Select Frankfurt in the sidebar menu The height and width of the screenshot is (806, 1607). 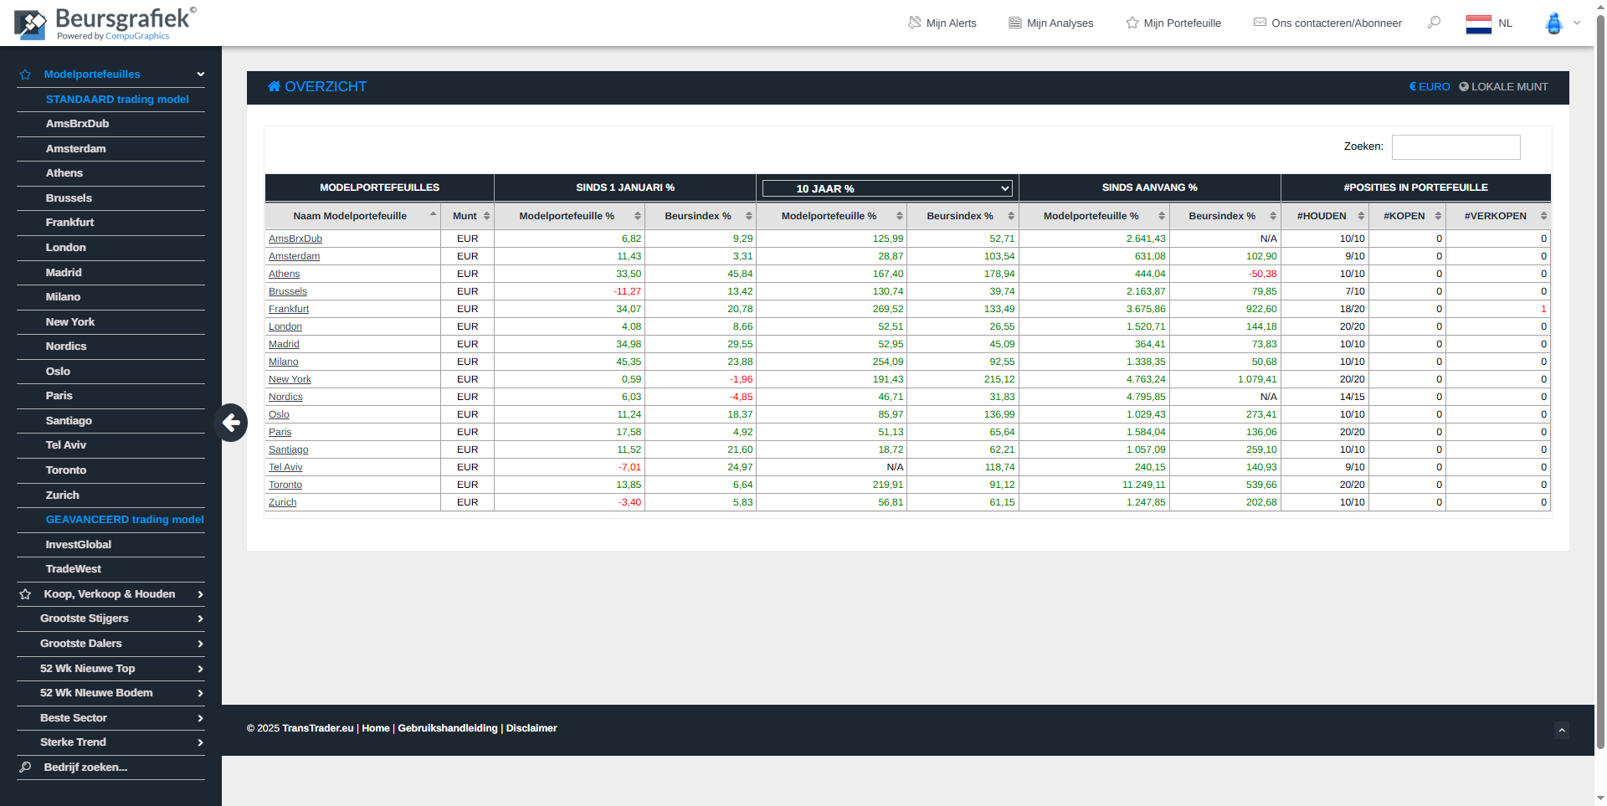point(69,223)
